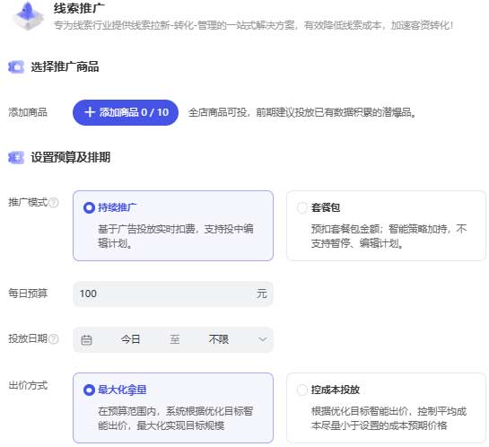Viewport: 489px width, 447px height.
Task: Click the 每日预算 field label
Action: tap(28, 294)
